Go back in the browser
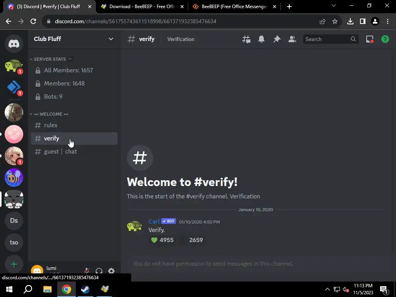Screen dimensions: 396x297 [x=9, y=21]
